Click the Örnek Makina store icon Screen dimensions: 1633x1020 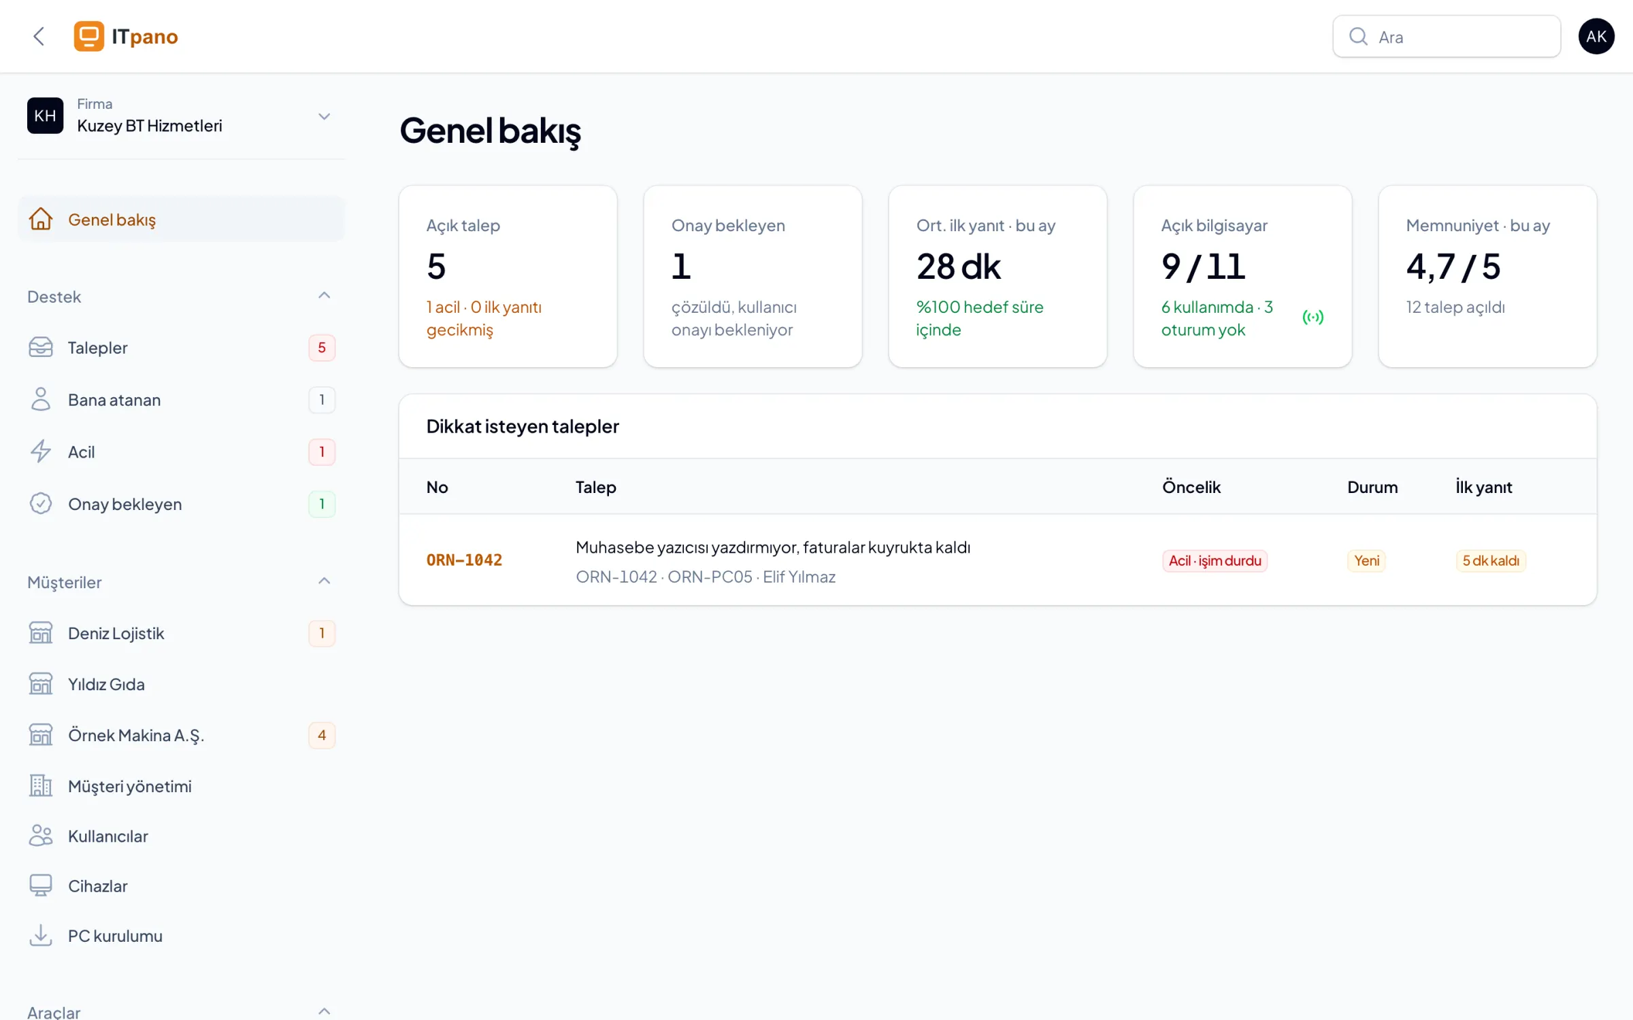[41, 734]
